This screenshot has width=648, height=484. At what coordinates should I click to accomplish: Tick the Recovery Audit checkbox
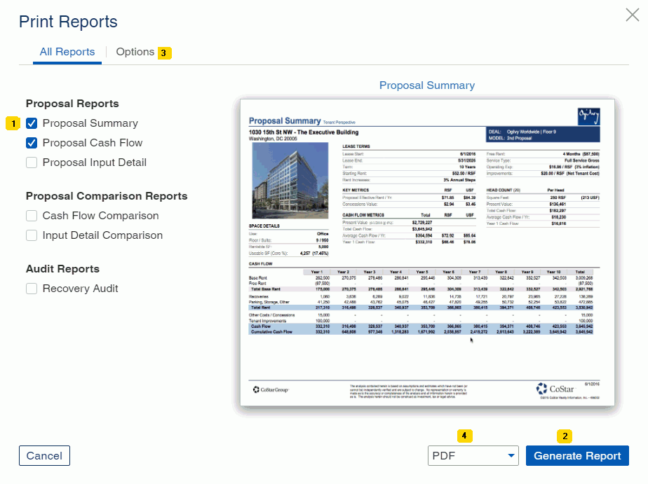[x=32, y=289]
